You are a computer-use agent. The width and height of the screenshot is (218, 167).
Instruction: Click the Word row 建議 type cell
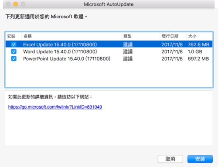point(128,51)
